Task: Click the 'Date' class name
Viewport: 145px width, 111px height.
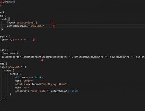Action: (x=37, y=77)
